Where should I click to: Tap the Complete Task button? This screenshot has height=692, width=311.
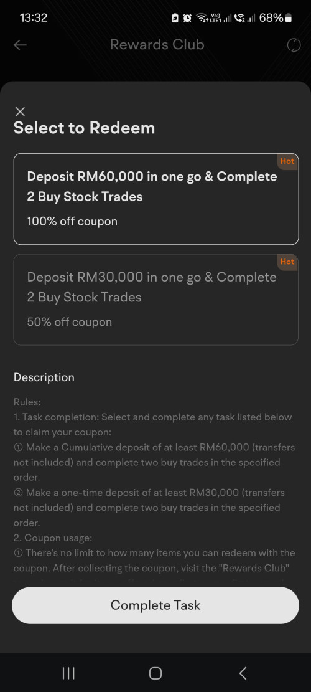[155, 605]
